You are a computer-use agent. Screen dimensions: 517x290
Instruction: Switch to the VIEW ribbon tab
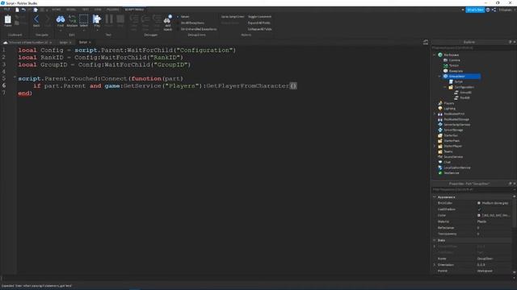click(98, 10)
